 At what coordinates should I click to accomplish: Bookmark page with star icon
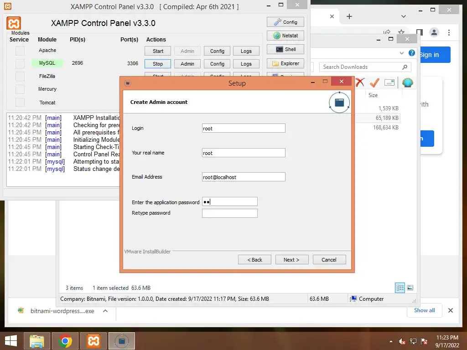click(401, 32)
